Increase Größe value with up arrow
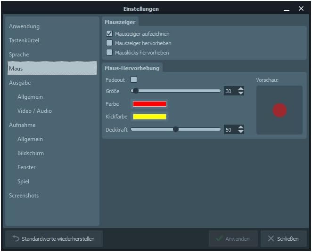312x252 pixels. (x=241, y=89)
